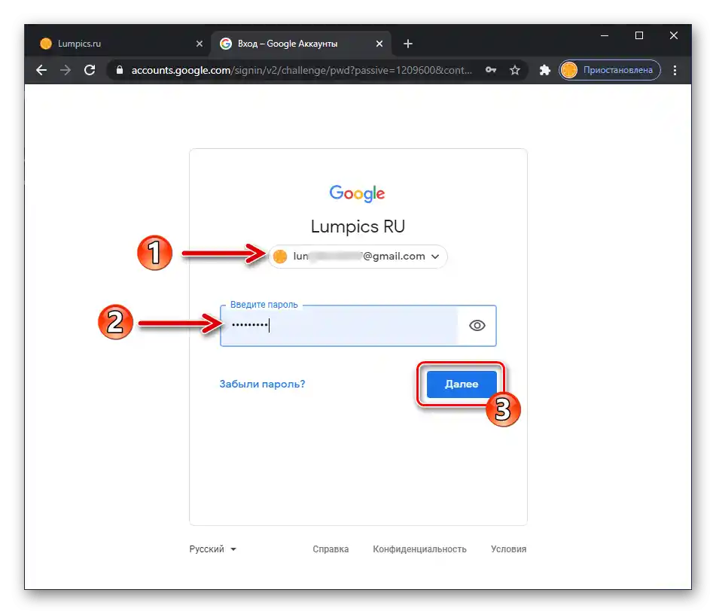Open the Условия link

(509, 549)
